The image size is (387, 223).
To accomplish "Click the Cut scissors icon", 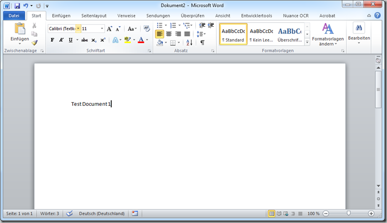I will coord(35,26).
